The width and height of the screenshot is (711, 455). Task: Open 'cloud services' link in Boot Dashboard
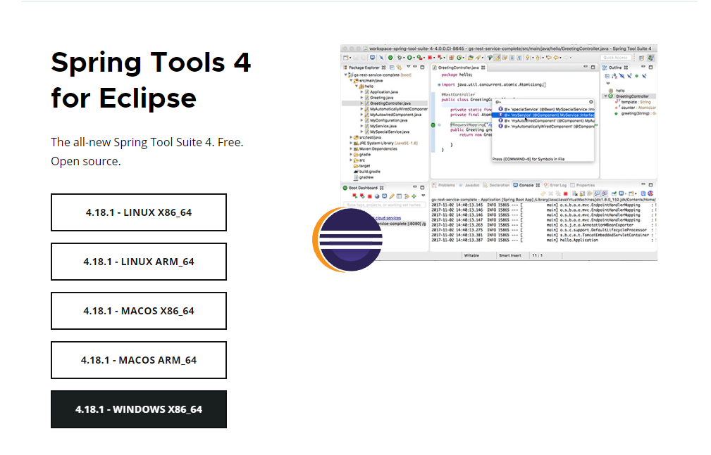388,218
